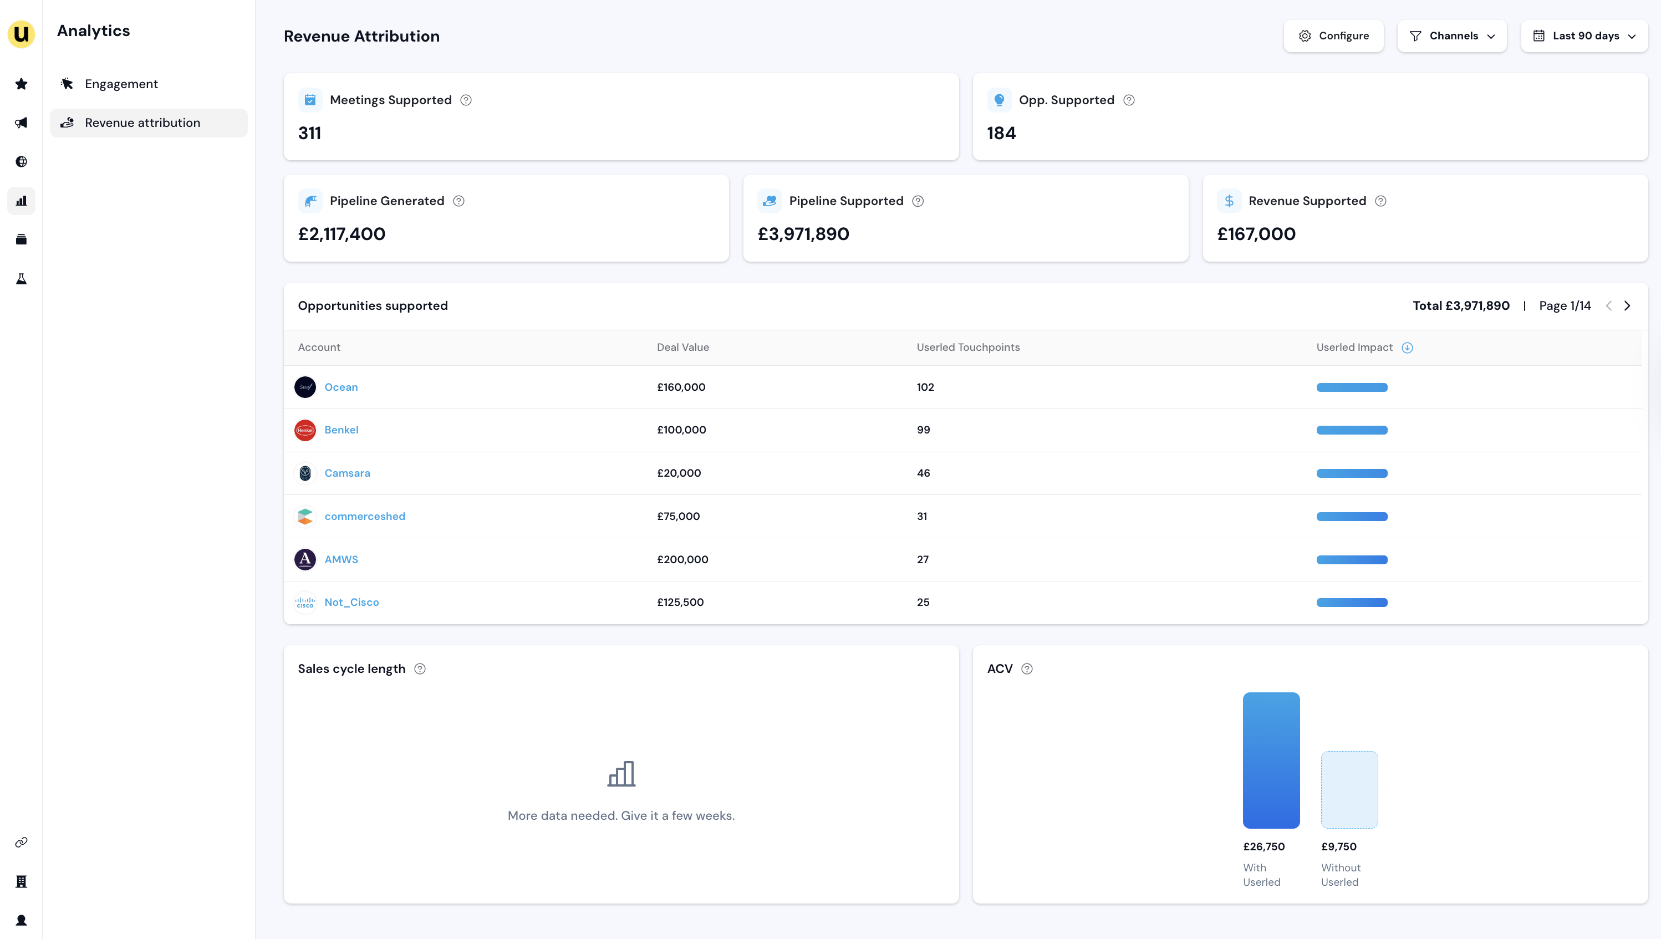Click the user profile icon at bottom
Image resolution: width=1661 pixels, height=939 pixels.
(x=21, y=920)
